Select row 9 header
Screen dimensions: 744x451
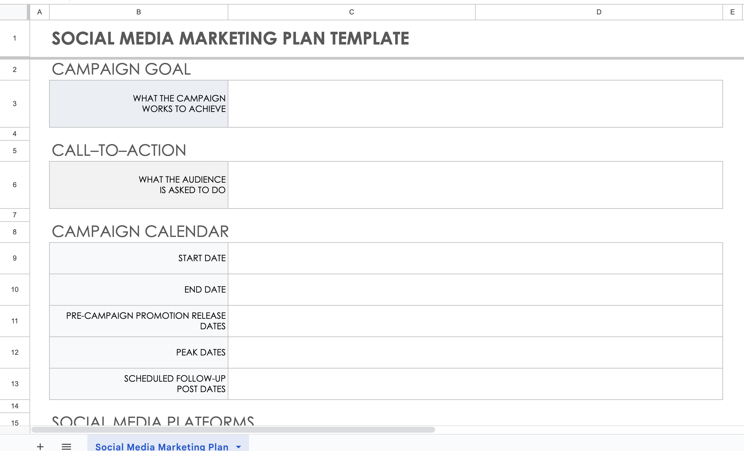(15, 258)
